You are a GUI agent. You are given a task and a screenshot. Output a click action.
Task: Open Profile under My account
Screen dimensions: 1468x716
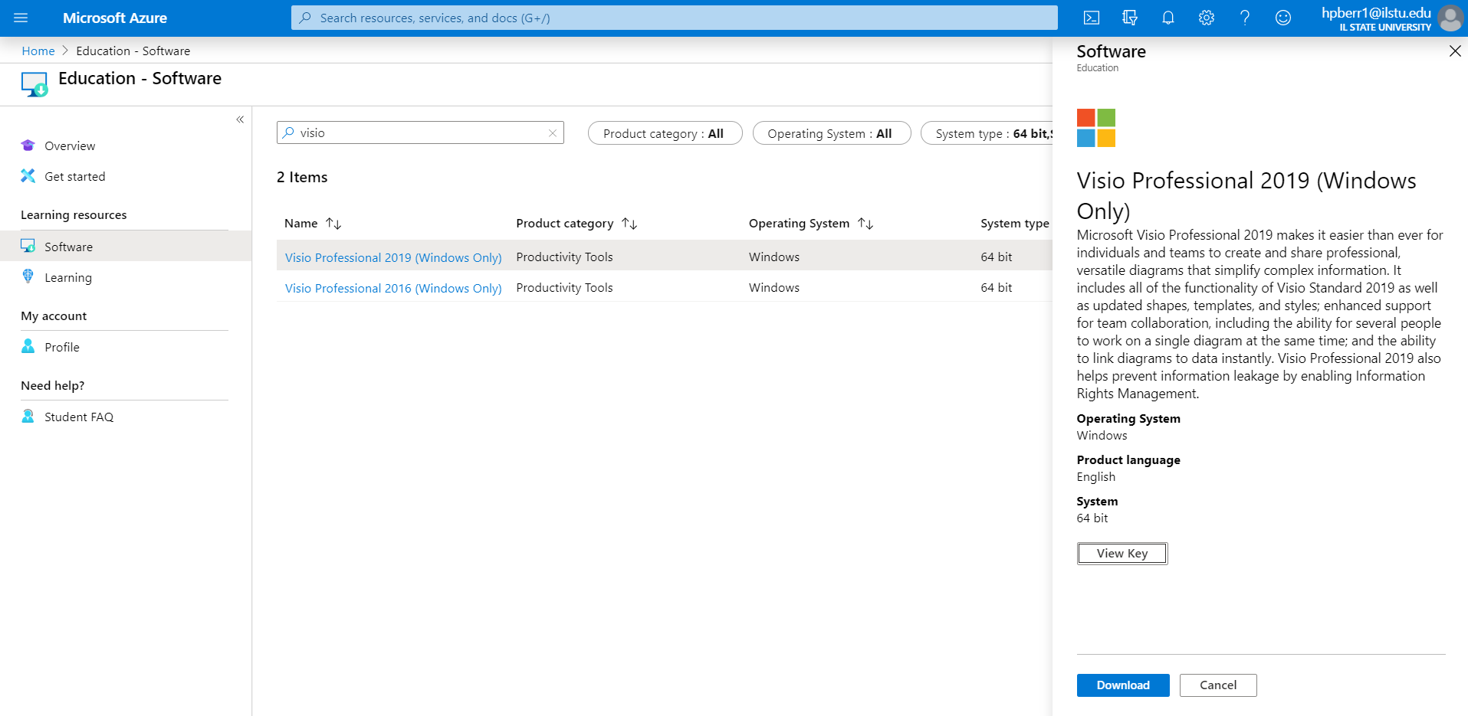coord(62,347)
